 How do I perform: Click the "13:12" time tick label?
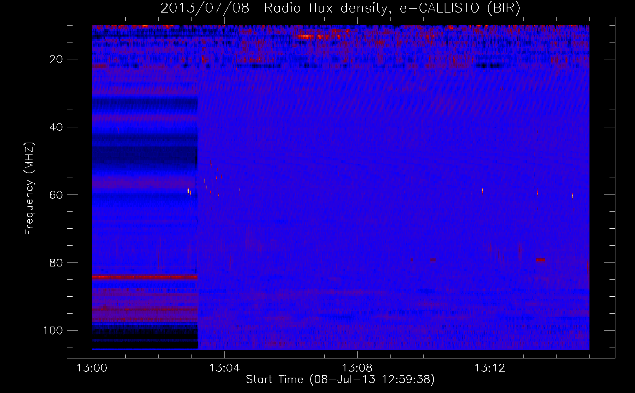tap(490, 368)
